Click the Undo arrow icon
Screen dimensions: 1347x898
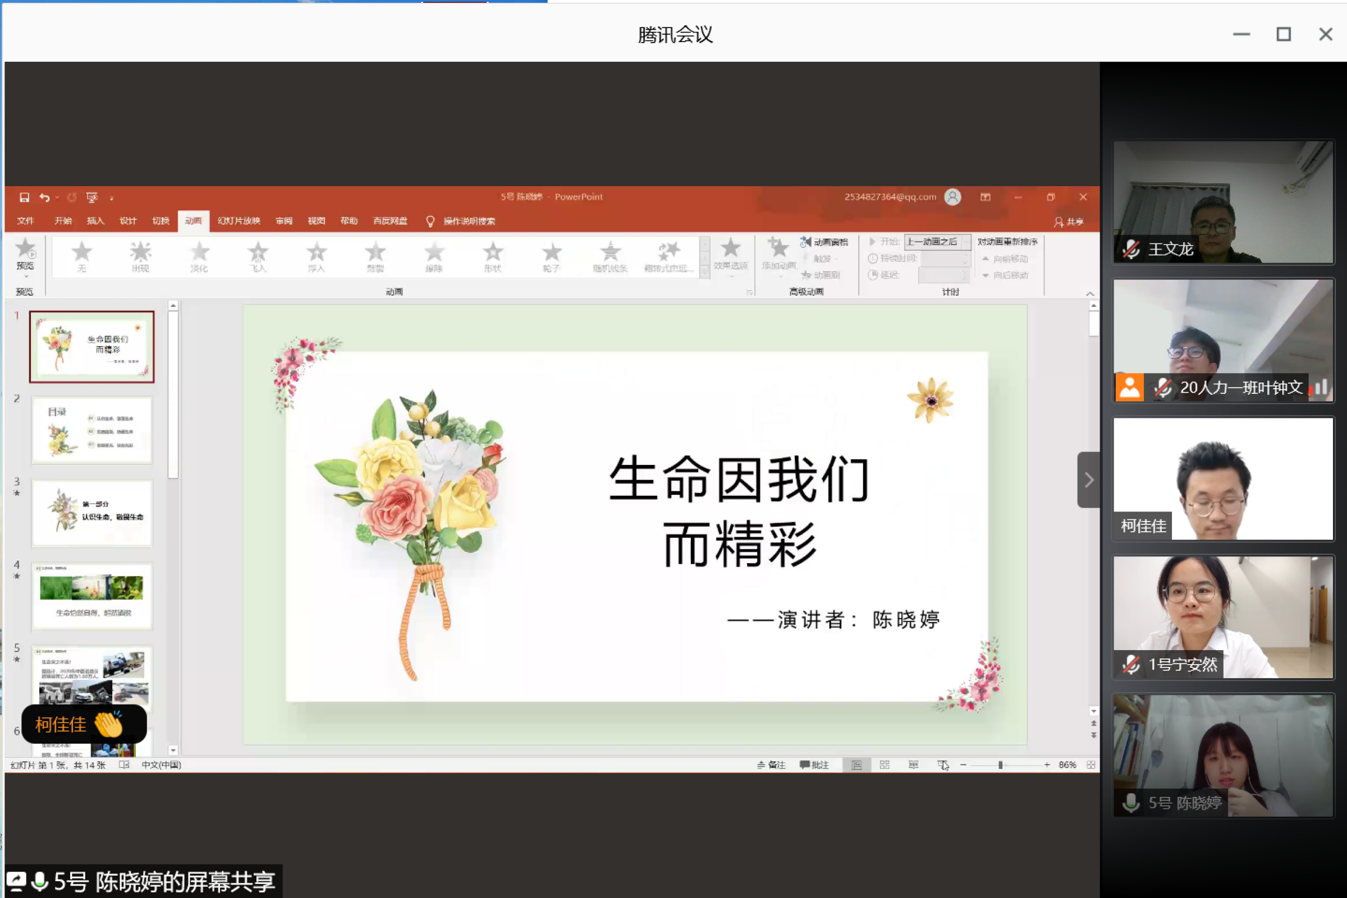point(44,197)
